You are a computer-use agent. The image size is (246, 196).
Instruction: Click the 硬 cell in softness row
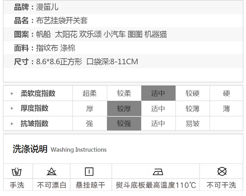pyautogui.click(x=226, y=93)
